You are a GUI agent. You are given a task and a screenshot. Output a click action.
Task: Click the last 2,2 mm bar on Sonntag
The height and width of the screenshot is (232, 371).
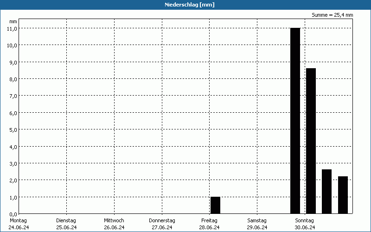343,195
